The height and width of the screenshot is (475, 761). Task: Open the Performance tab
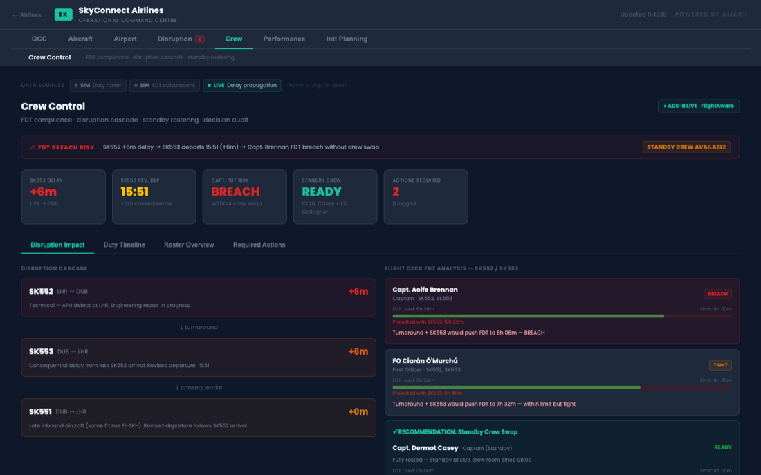[284, 39]
